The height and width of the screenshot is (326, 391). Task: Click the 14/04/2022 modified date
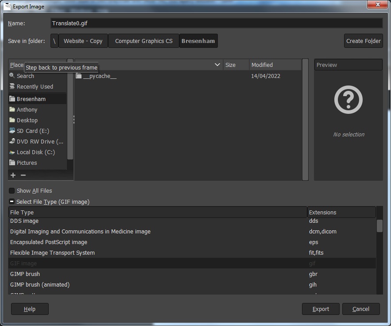[266, 76]
